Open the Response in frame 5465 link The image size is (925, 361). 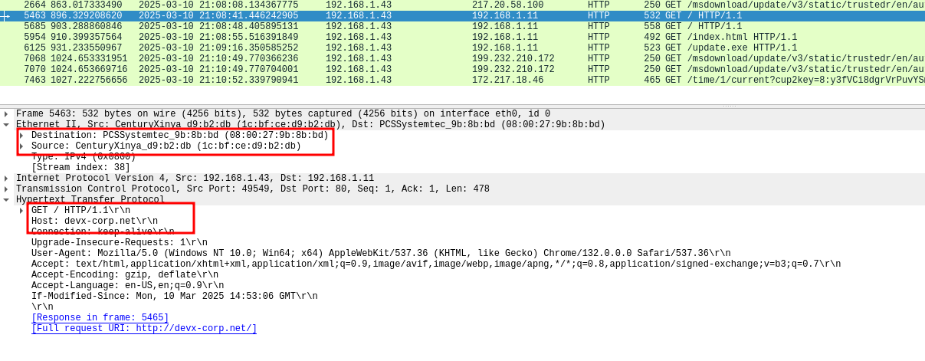pos(100,318)
